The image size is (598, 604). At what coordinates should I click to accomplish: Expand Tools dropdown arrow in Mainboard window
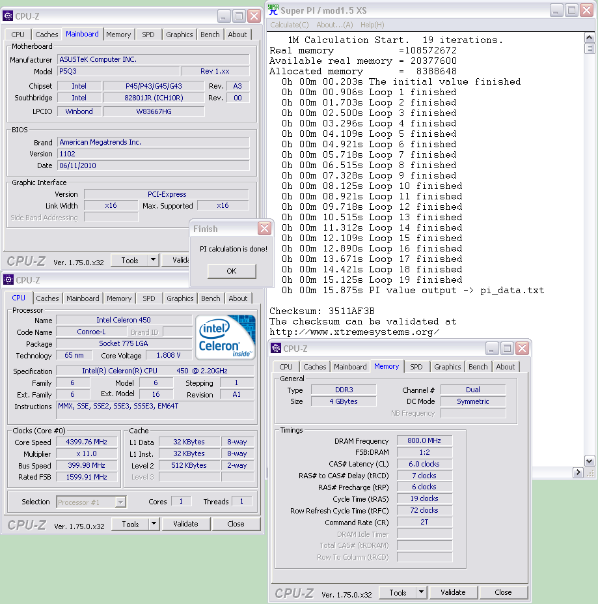153,261
